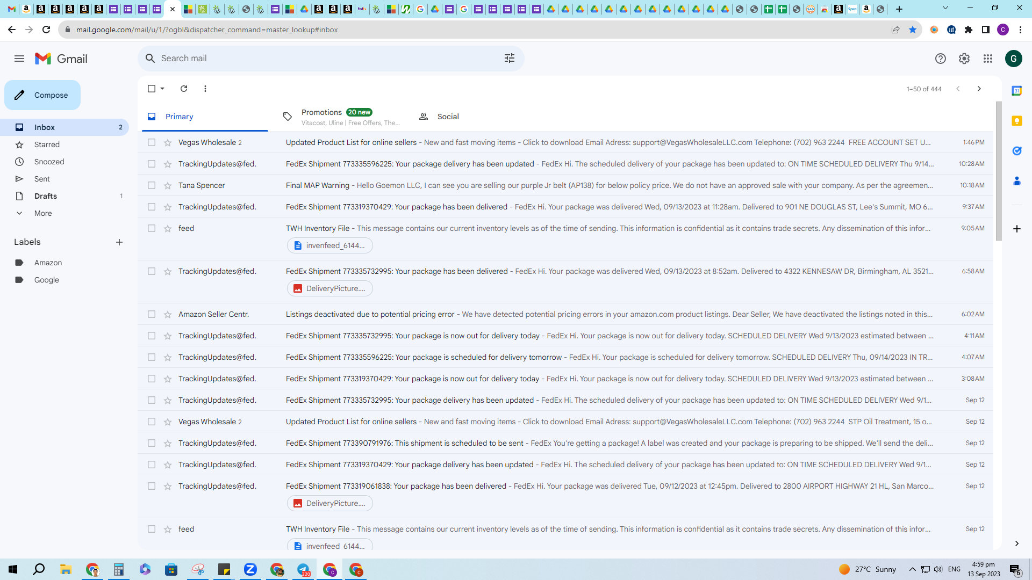The width and height of the screenshot is (1032, 580).
Task: Click the inbox vertical scrollbar
Action: [x=999, y=171]
